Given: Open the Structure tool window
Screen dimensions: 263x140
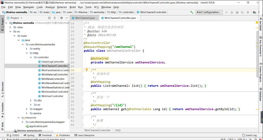Looking at the screenshot, I should click(2, 89).
